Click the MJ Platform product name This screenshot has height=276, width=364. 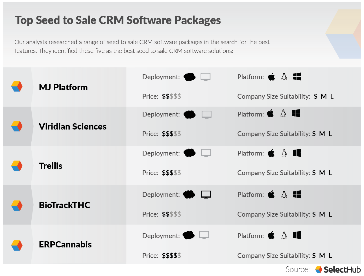click(63, 87)
